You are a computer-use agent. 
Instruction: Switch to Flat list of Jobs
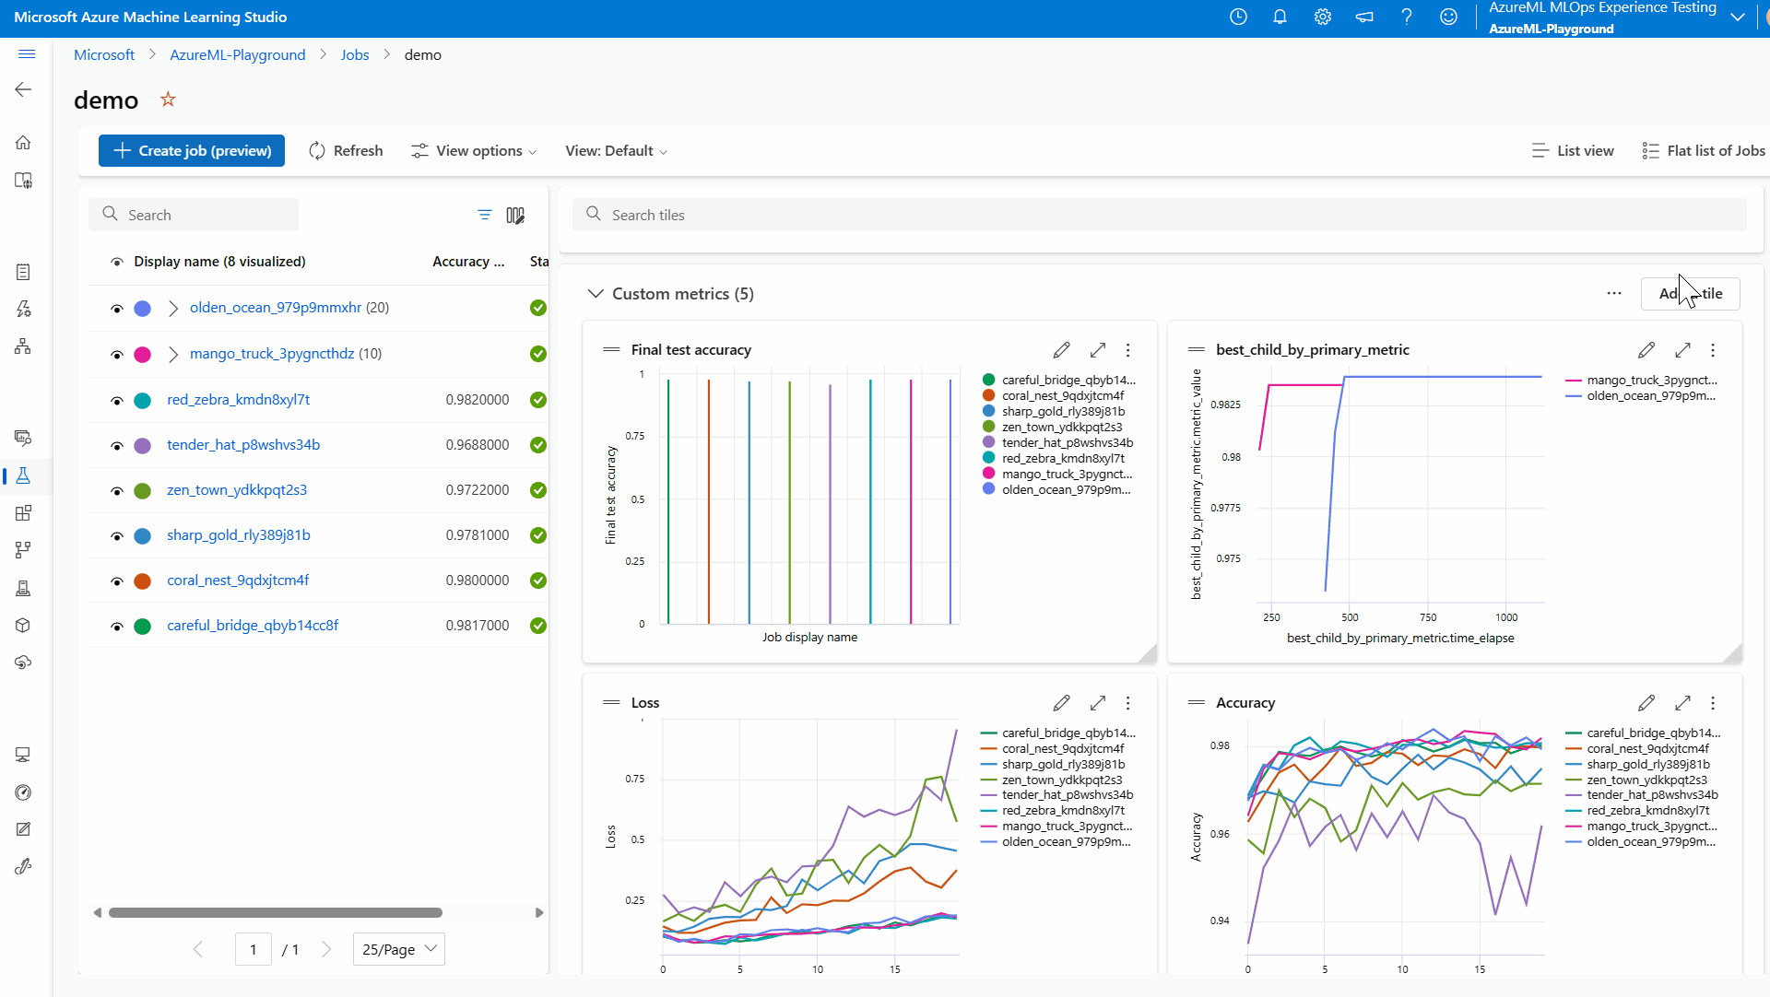1704,151
